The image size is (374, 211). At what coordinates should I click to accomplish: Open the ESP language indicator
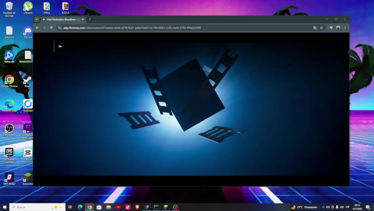tap(348, 207)
